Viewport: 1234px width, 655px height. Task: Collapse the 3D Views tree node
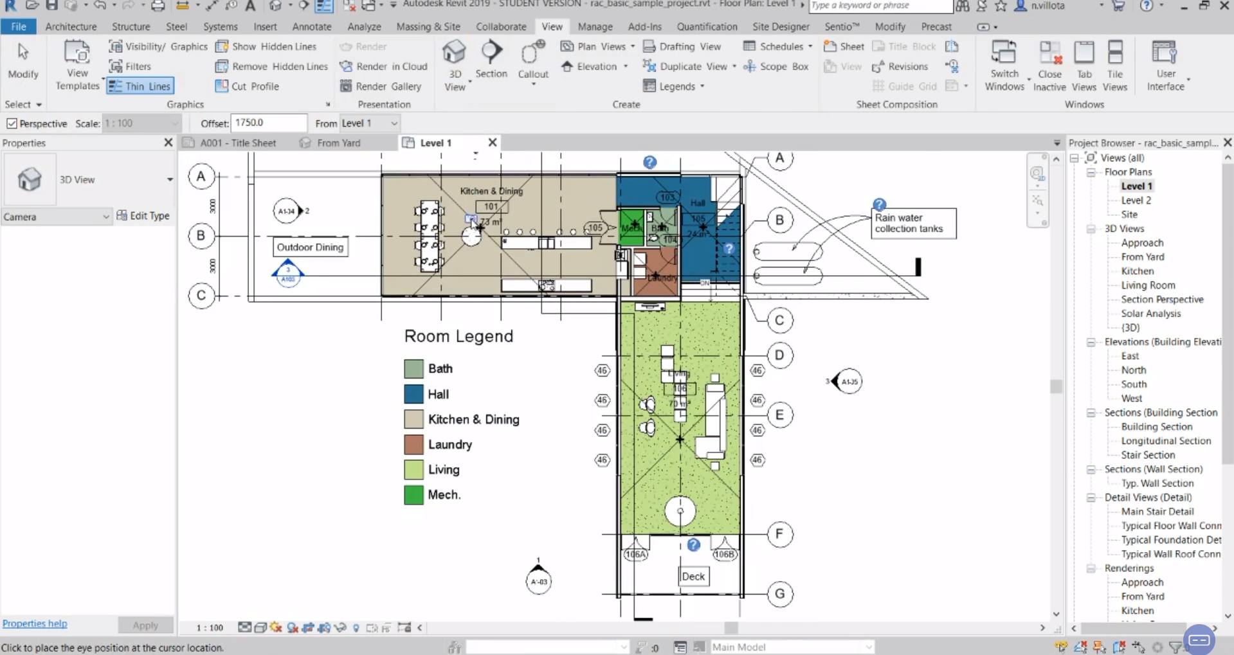pyautogui.click(x=1091, y=229)
